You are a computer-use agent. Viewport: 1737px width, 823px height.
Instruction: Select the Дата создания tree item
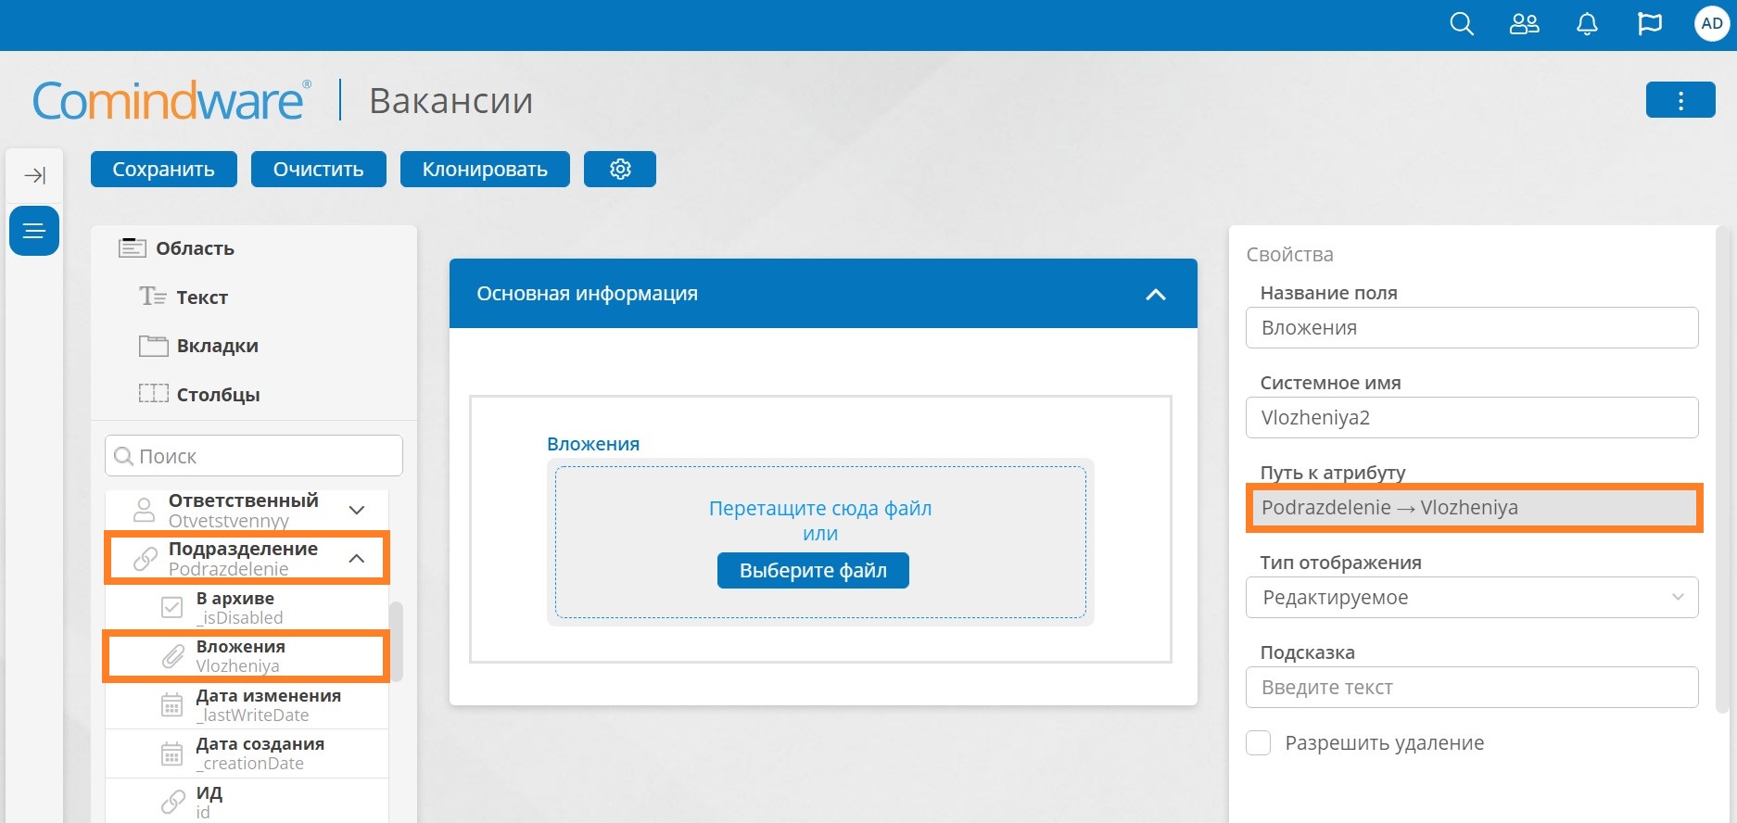pos(247,753)
